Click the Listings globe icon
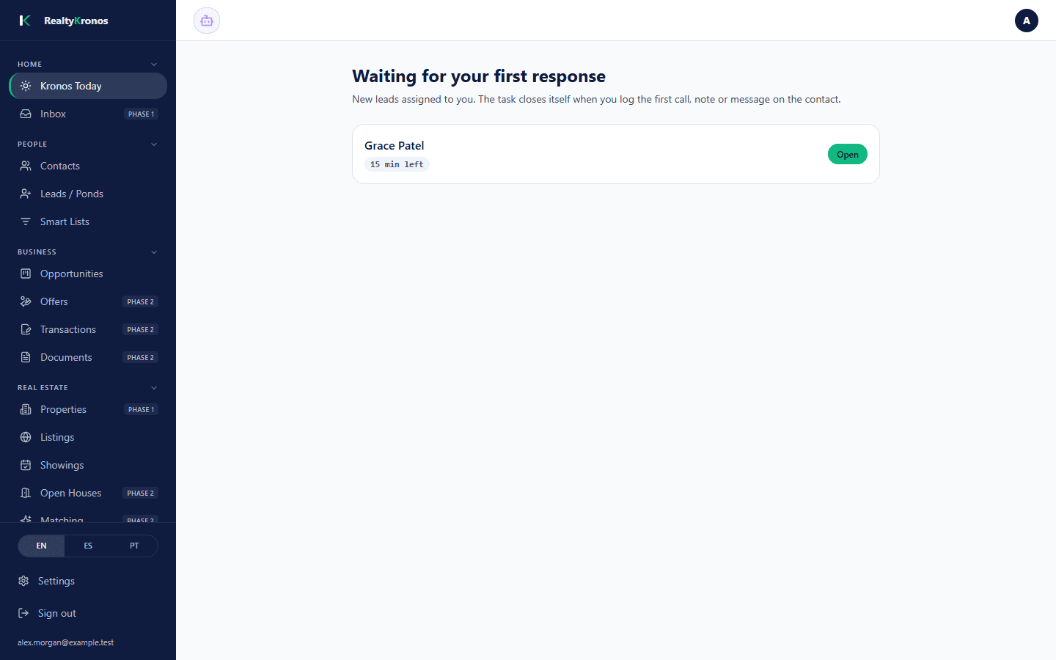The image size is (1056, 660). pos(26,437)
